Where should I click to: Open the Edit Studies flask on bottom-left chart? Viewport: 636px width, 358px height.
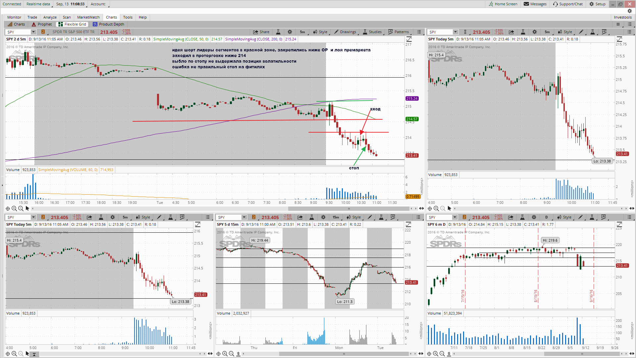coord(101,217)
